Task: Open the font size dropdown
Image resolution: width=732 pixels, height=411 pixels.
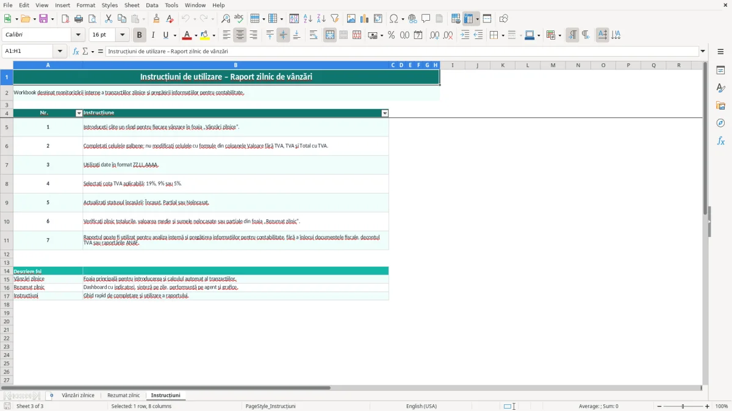Action: click(123, 35)
